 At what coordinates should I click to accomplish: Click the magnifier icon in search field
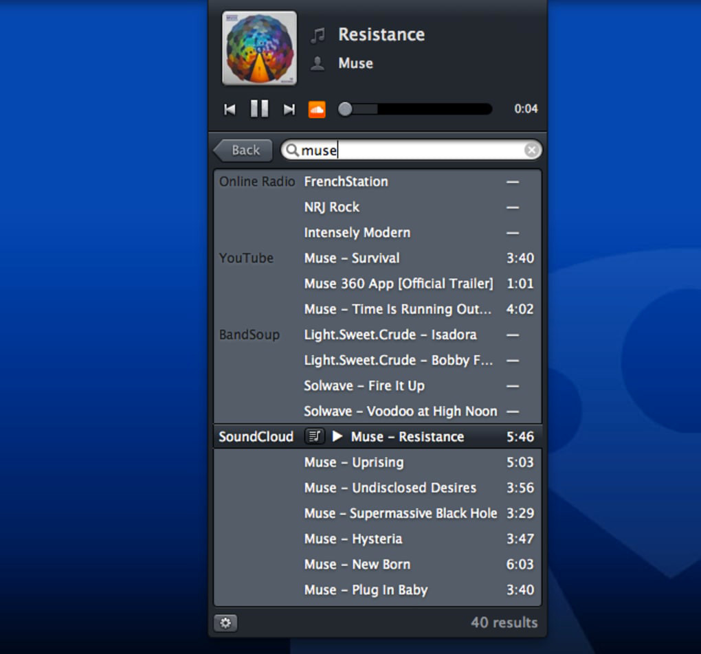[292, 150]
